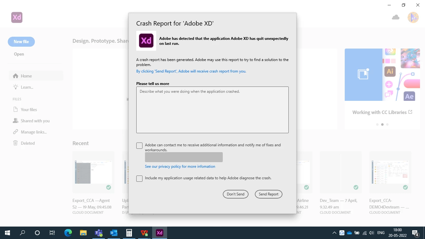
Task: Click the Learn lightbulb icon
Action: [x=16, y=87]
